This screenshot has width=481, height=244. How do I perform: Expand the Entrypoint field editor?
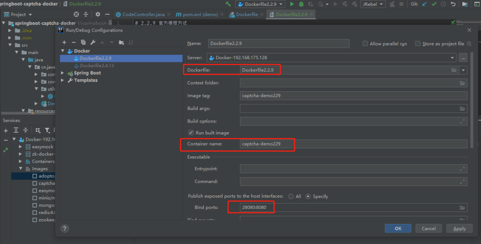462,169
